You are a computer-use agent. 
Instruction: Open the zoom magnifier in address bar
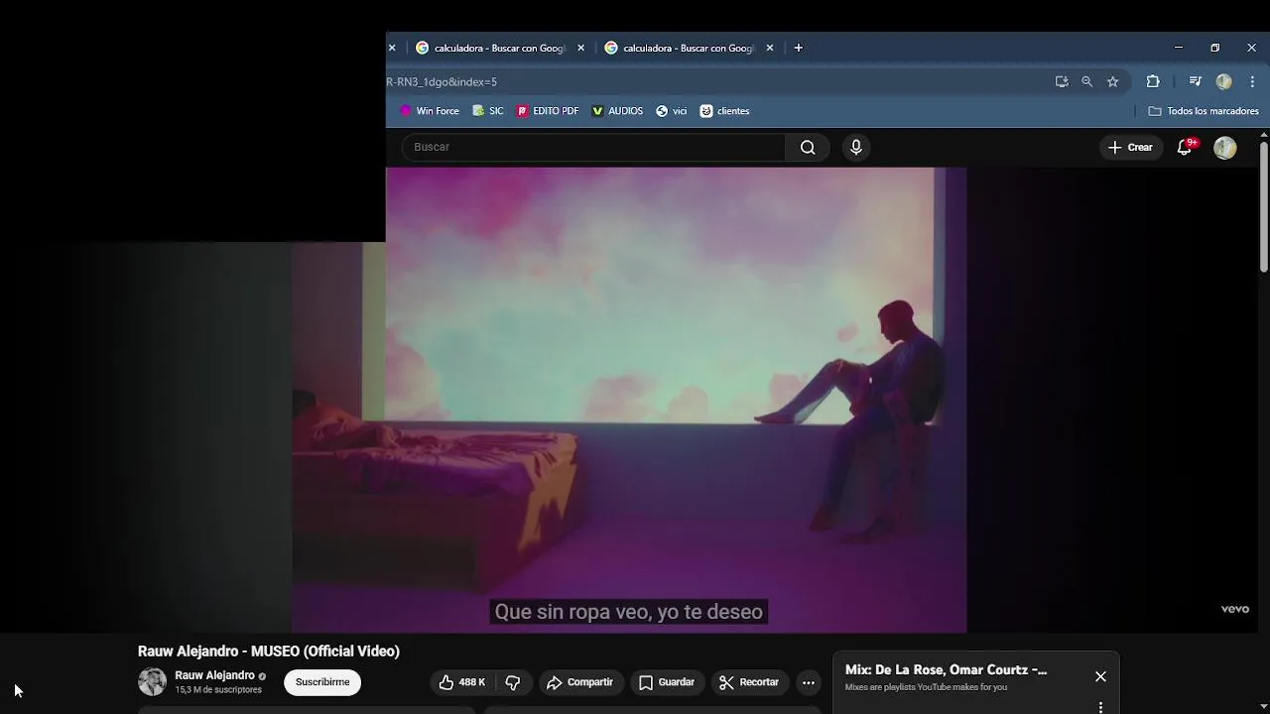coord(1087,82)
